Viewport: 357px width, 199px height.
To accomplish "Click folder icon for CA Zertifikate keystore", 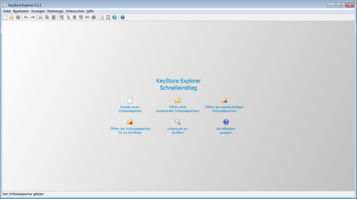I will [130, 122].
